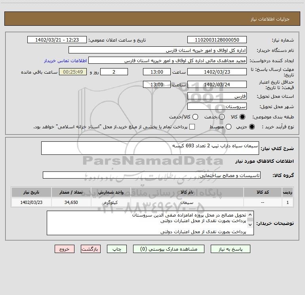Viewport: 305px width, 295px height.
Task: Click the request creator name field
Action: [168, 60]
